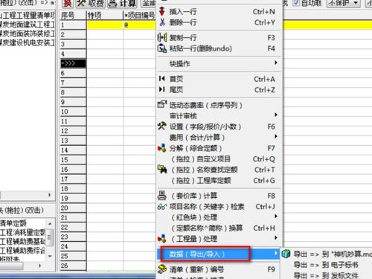The width and height of the screenshot is (372, 279).
Task: Click the 取费 toolbar button
Action: point(90,4)
